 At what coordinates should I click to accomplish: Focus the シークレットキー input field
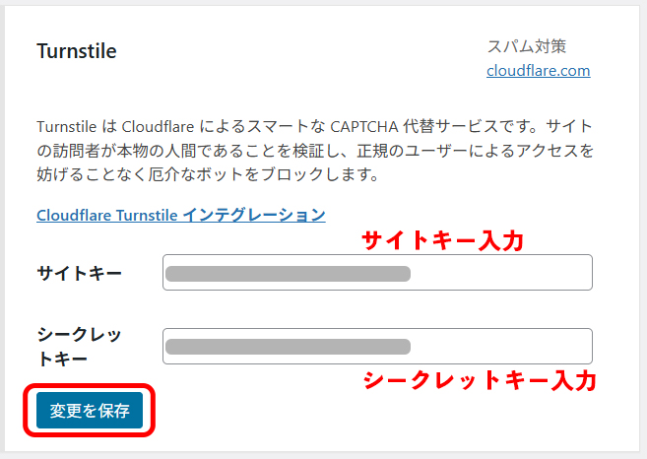[377, 346]
